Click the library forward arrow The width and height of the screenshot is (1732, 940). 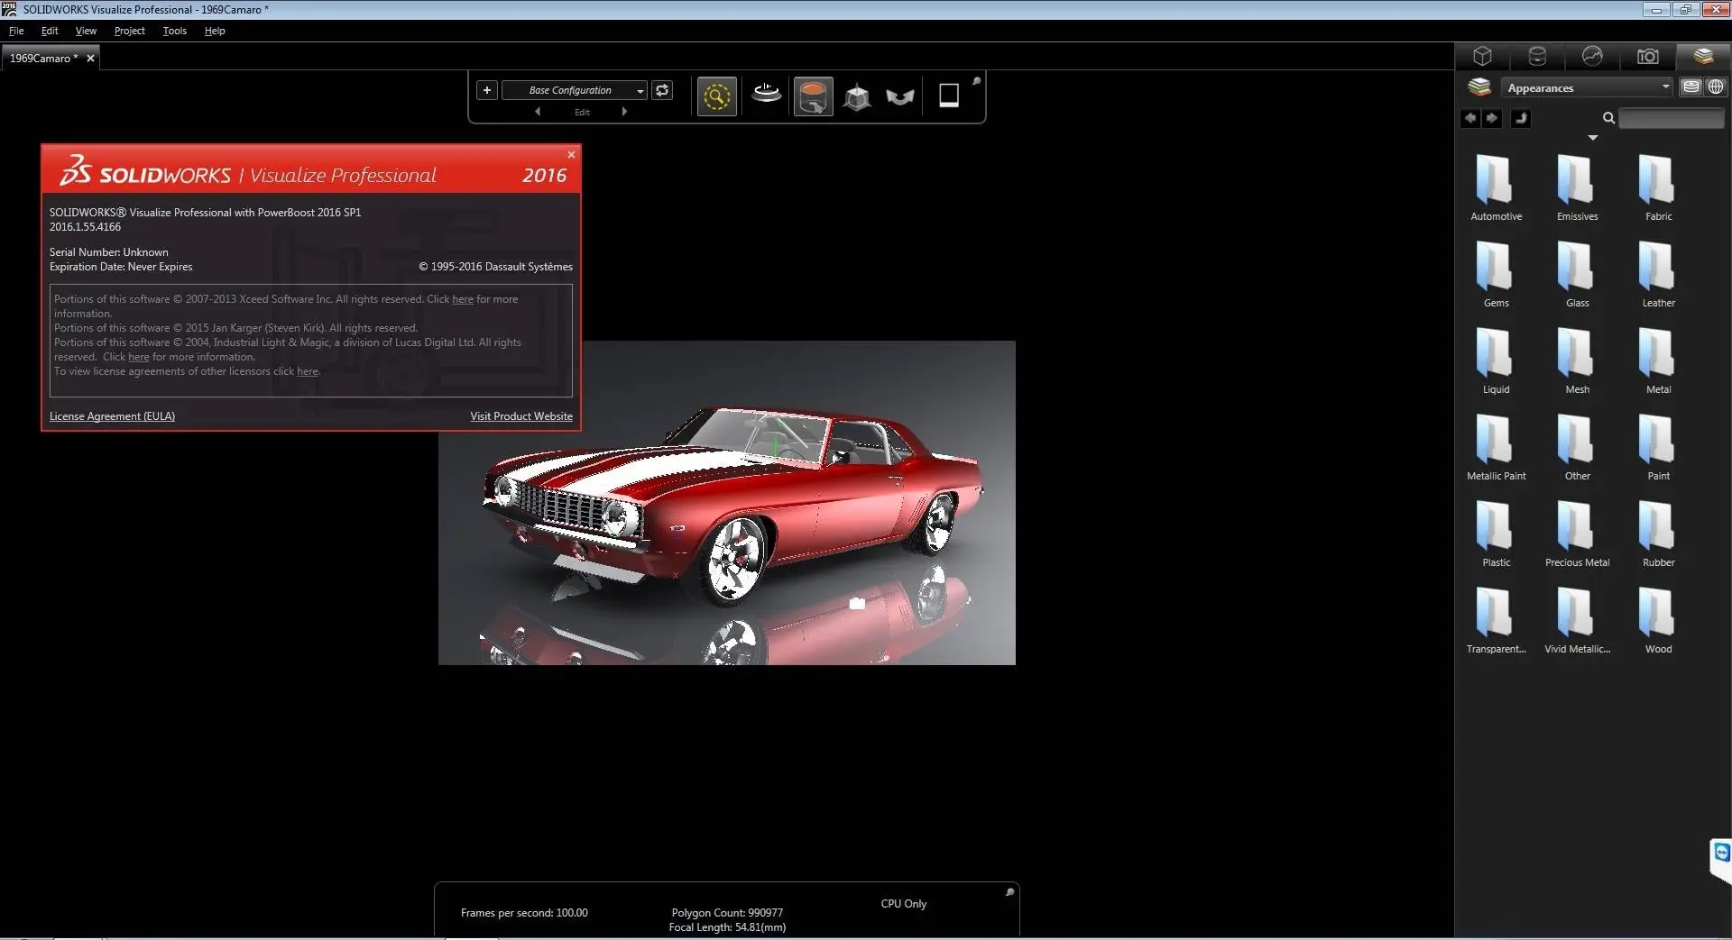point(1493,118)
